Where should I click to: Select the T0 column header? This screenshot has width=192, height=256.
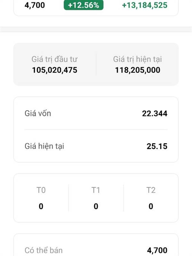click(41, 190)
